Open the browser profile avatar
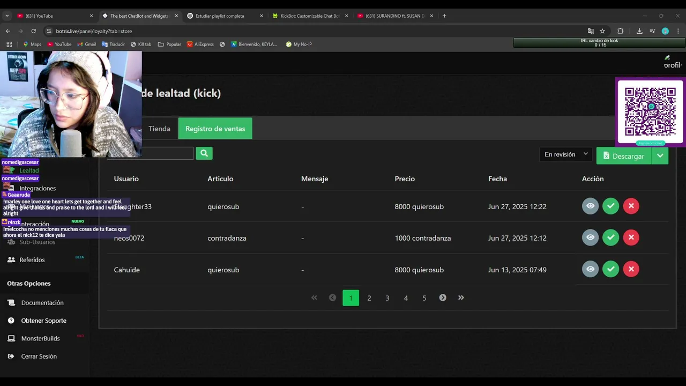The image size is (686, 386). click(665, 31)
